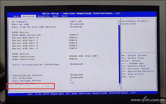Select the Advanced tab
This screenshot has height=104, width=166.
29,16
